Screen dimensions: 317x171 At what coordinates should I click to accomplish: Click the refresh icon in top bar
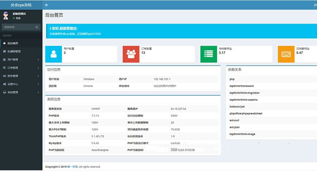point(315,5)
